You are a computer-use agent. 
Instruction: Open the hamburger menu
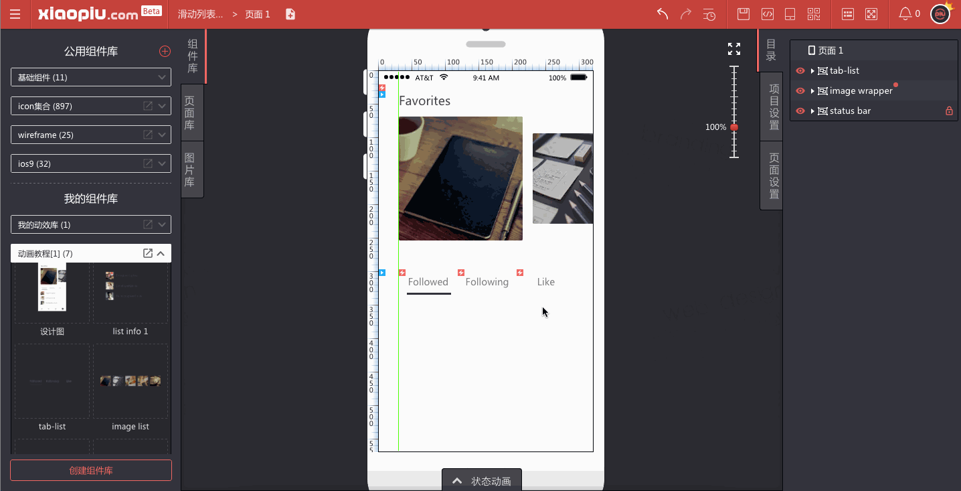15,14
